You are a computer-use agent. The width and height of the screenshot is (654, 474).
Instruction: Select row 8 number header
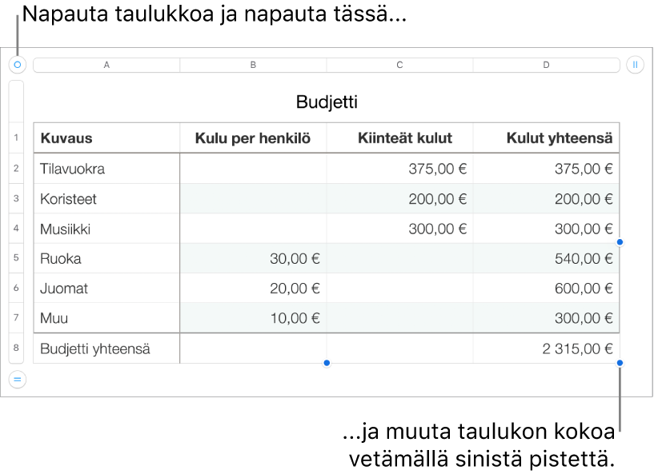click(16, 348)
